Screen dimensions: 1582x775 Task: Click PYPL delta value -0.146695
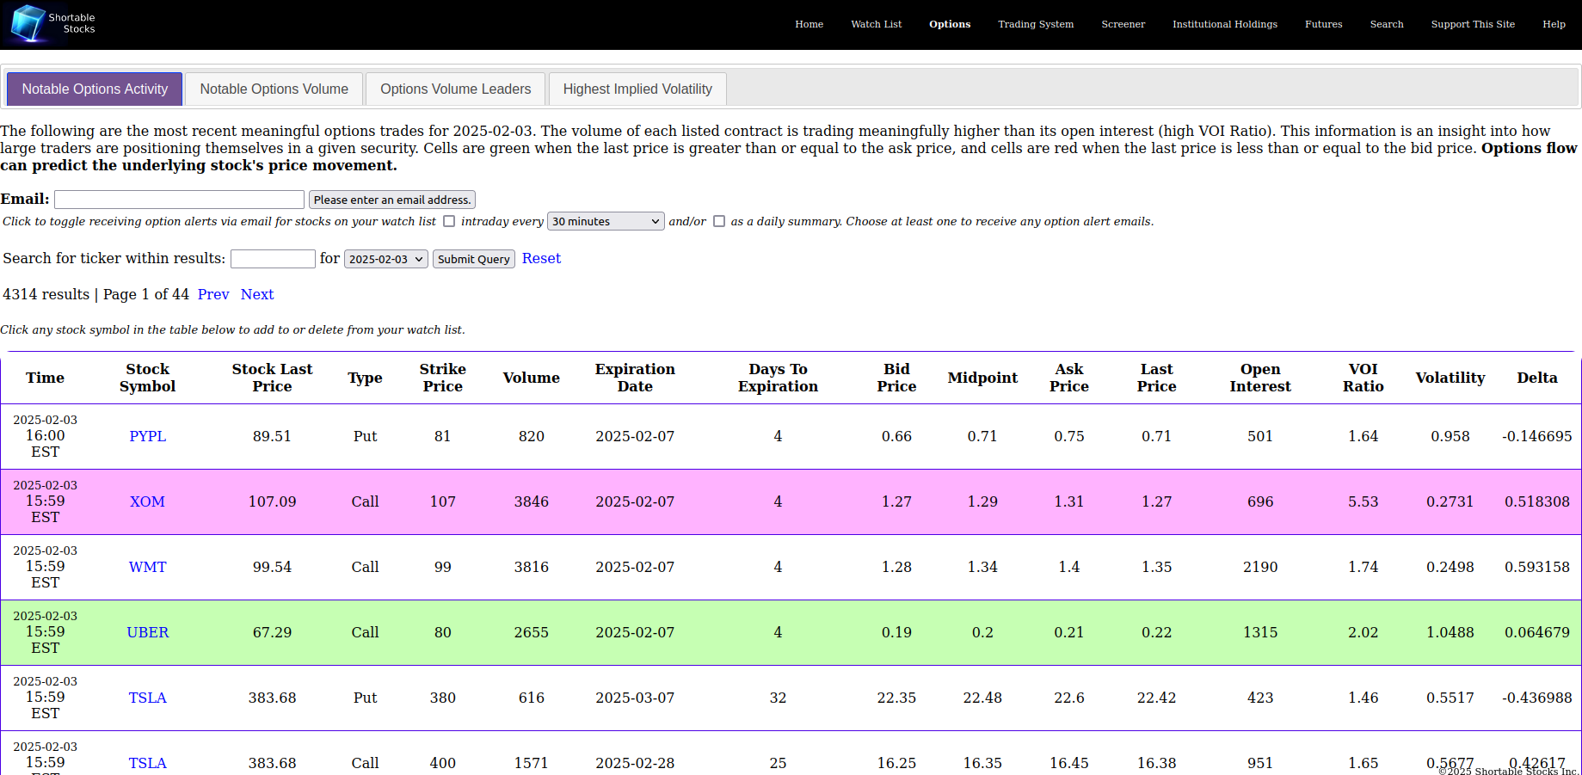click(1536, 436)
